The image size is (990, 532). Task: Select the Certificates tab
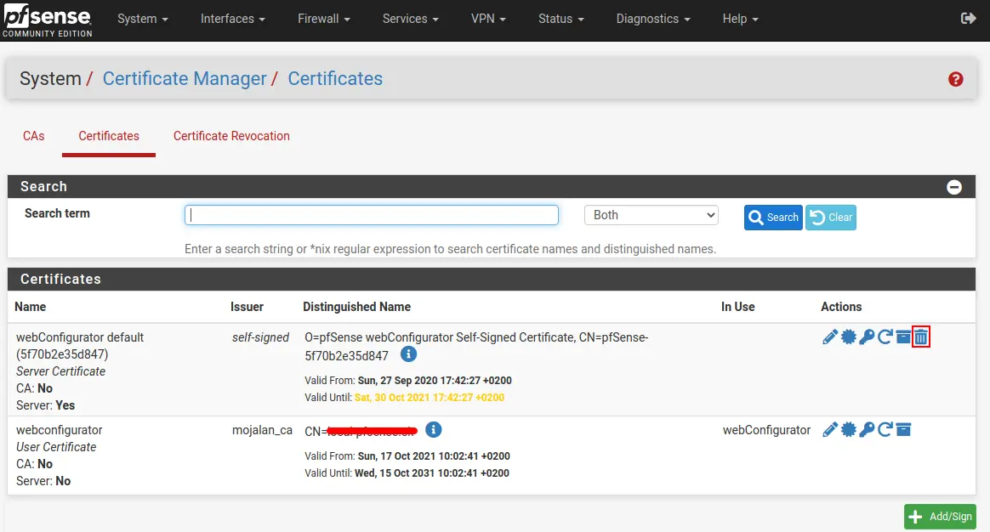109,136
